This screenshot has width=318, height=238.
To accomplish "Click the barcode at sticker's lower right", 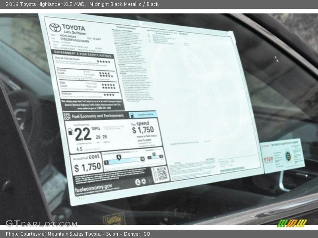I will click(233, 169).
